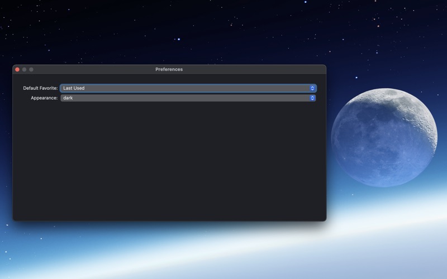This screenshot has width=447, height=279.
Task: Click the Preferences window title text
Action: [x=169, y=69]
